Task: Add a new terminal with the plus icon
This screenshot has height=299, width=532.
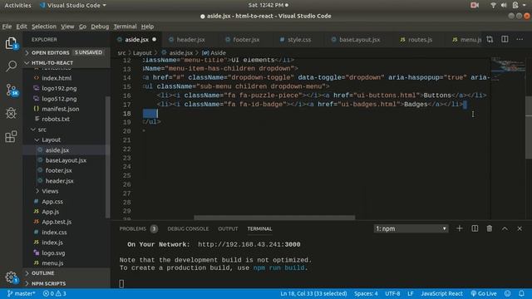Action: pyautogui.click(x=459, y=228)
